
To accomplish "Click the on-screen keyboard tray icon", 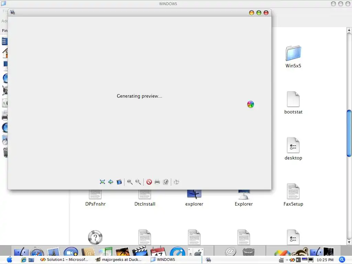I will pos(281,260).
